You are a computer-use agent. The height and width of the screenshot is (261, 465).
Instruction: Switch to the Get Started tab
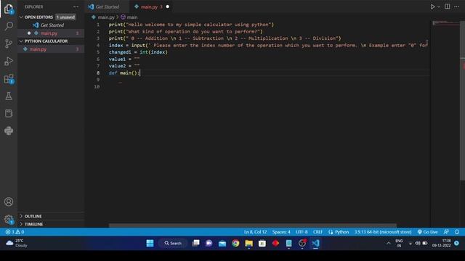point(107,7)
